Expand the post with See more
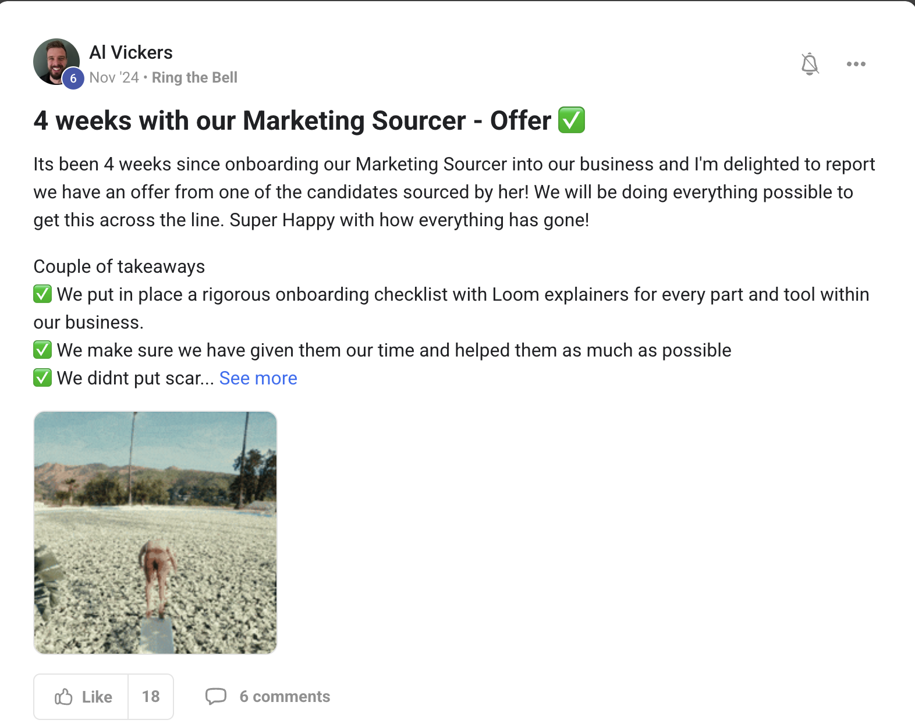Viewport: 915px width, 727px height. click(258, 379)
